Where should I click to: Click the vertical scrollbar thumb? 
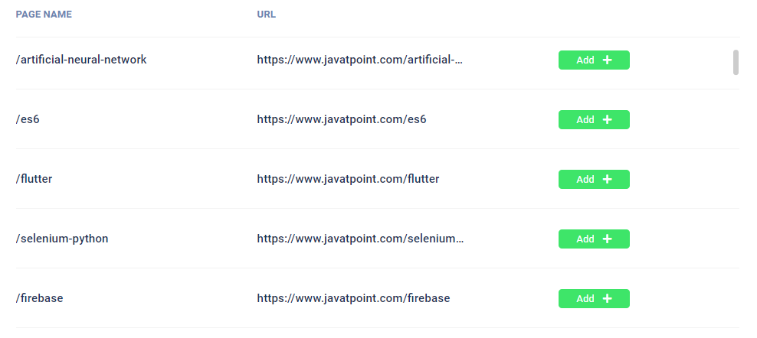tap(736, 62)
